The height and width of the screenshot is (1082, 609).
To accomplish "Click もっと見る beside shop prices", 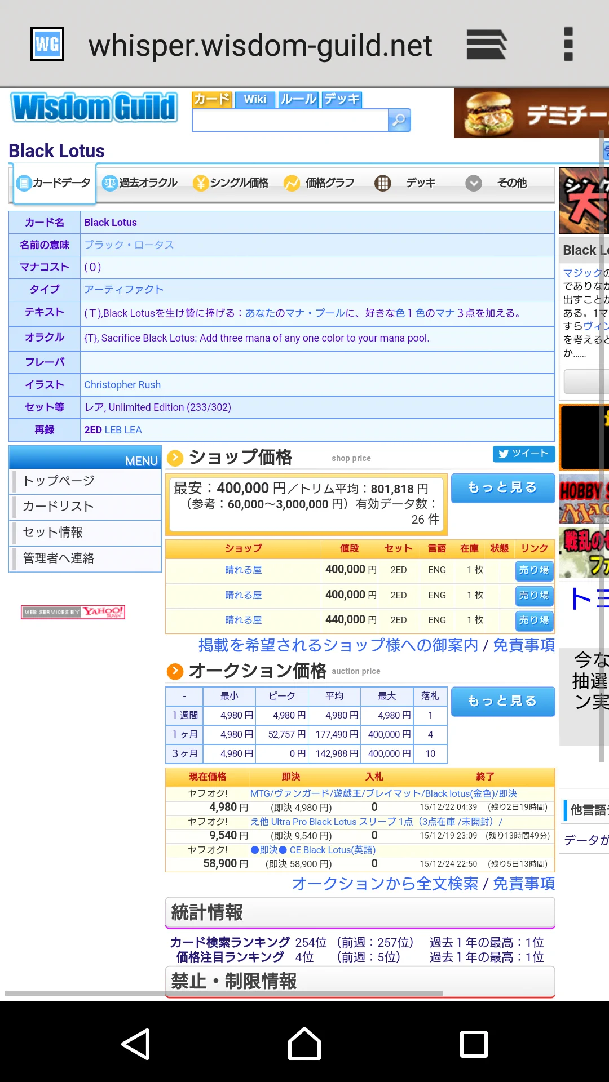I will 503,488.
